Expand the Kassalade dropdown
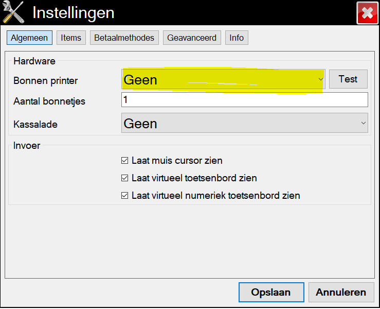The height and width of the screenshot is (309, 380). 244,124
